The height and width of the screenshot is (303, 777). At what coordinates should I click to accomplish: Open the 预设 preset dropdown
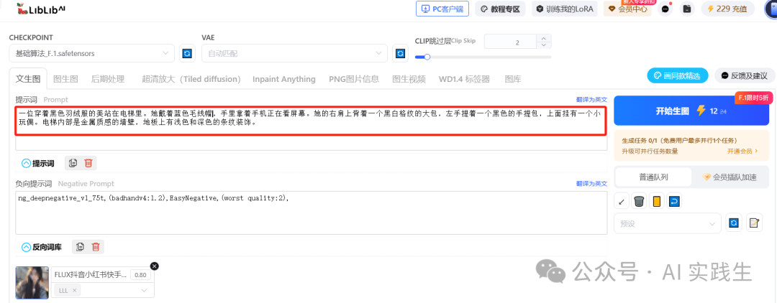click(668, 223)
